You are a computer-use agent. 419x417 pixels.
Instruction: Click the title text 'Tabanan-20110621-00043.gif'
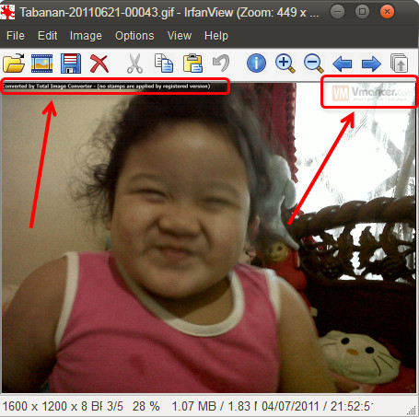(x=97, y=12)
